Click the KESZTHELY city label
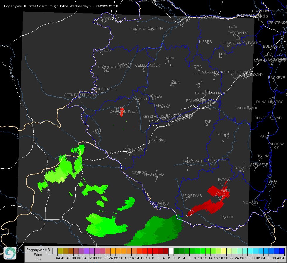This screenshot has height=263, width=287. (153, 116)
